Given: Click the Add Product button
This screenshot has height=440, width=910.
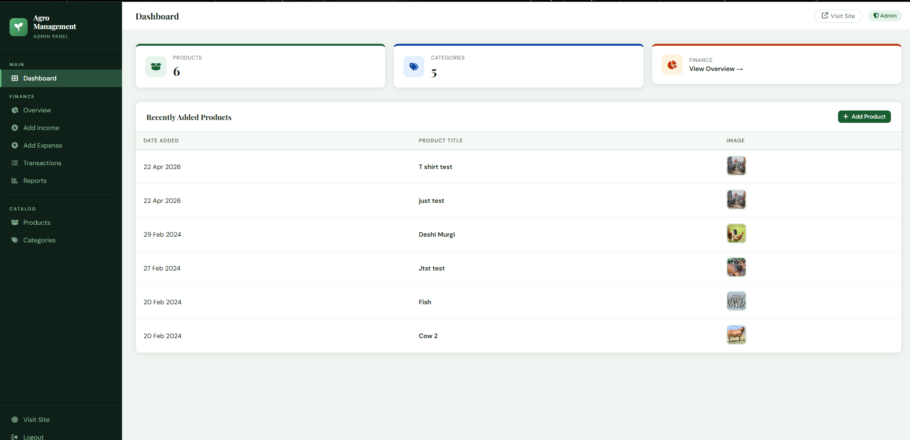Looking at the screenshot, I should 864,117.
